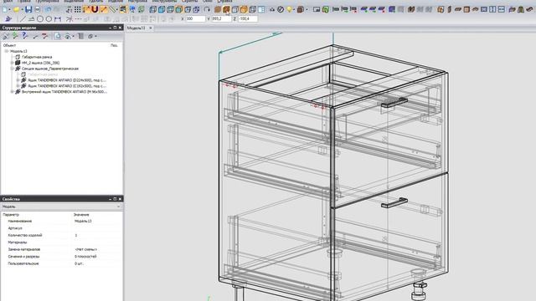The image size is (536, 301).
Task: Click the green sheets icon
Action: point(326,9)
